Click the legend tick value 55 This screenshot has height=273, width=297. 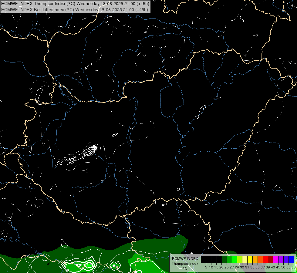[x=289, y=267]
